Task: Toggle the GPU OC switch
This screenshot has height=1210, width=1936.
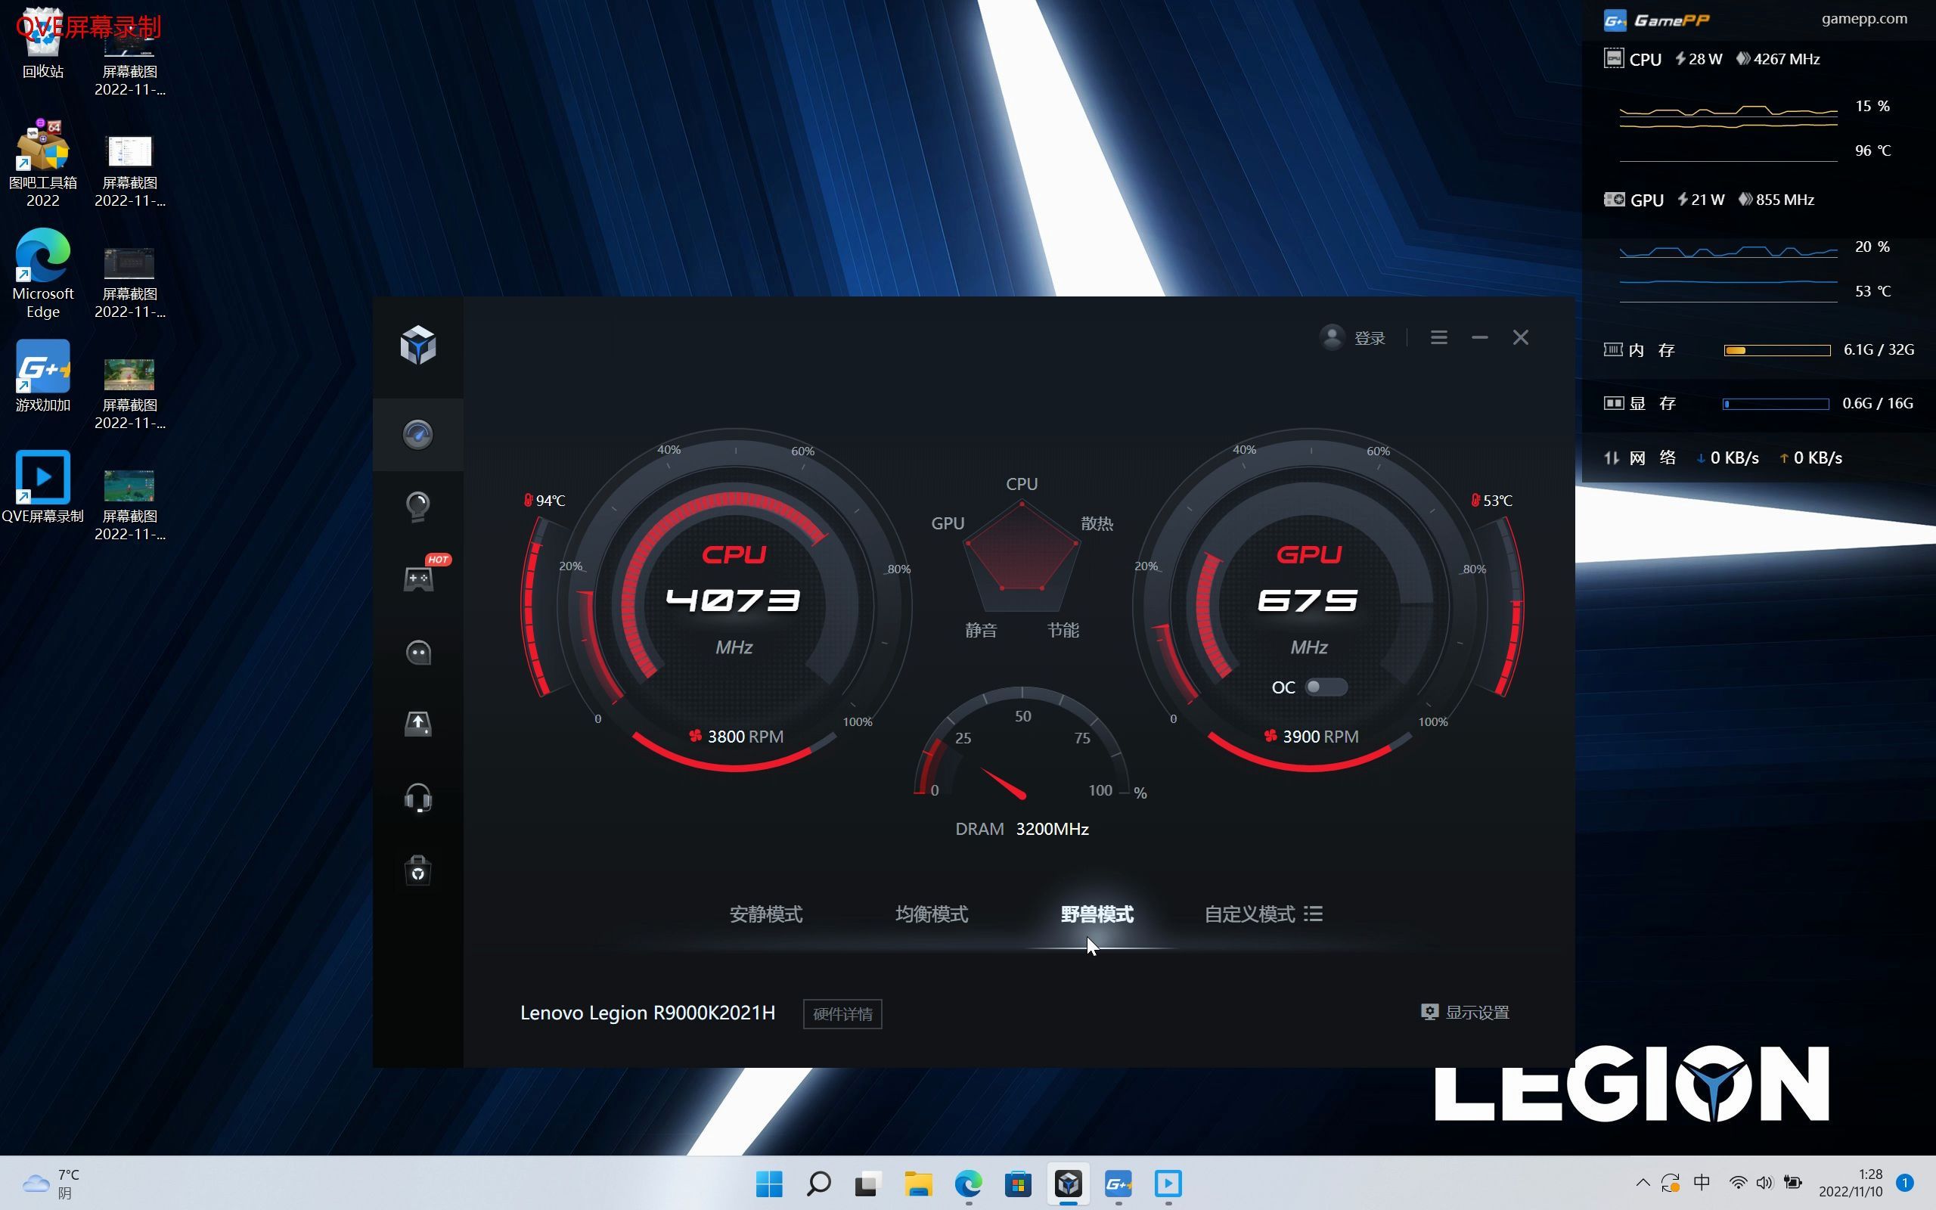Action: click(x=1326, y=687)
